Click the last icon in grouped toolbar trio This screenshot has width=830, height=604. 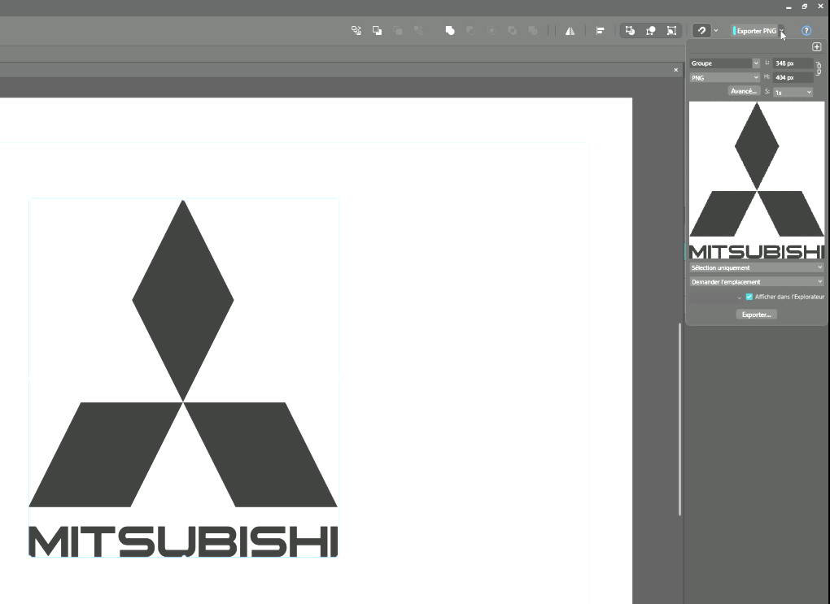(x=671, y=31)
